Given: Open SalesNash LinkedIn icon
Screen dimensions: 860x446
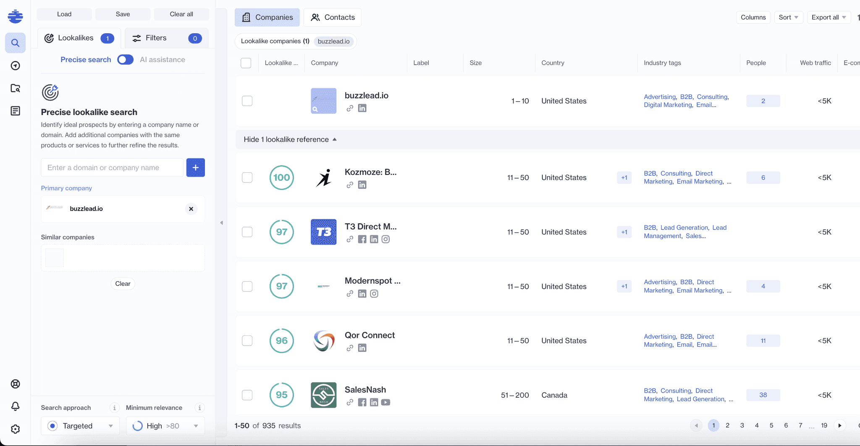Looking at the screenshot, I should pyautogui.click(x=374, y=402).
